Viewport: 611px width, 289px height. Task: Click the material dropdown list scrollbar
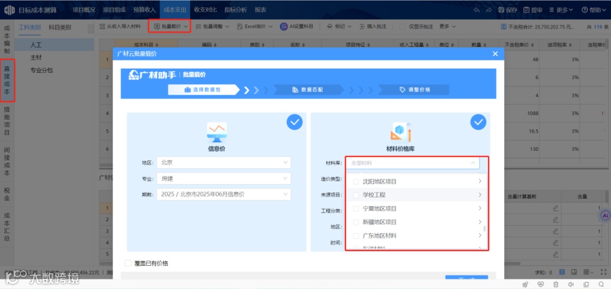click(x=485, y=229)
